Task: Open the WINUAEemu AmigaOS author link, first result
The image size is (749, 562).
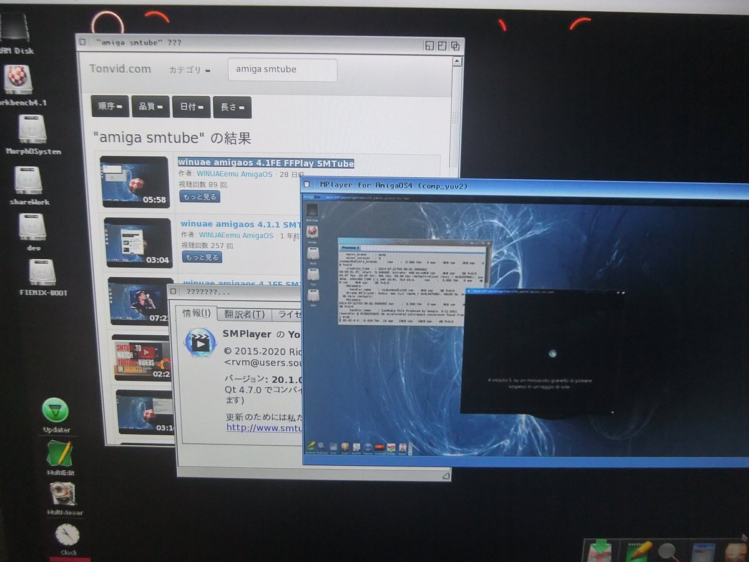Action: [x=235, y=174]
